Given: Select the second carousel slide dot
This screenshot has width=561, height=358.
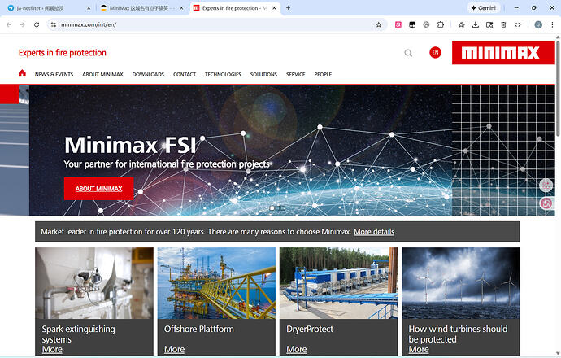Looking at the screenshot, I should [277, 207].
